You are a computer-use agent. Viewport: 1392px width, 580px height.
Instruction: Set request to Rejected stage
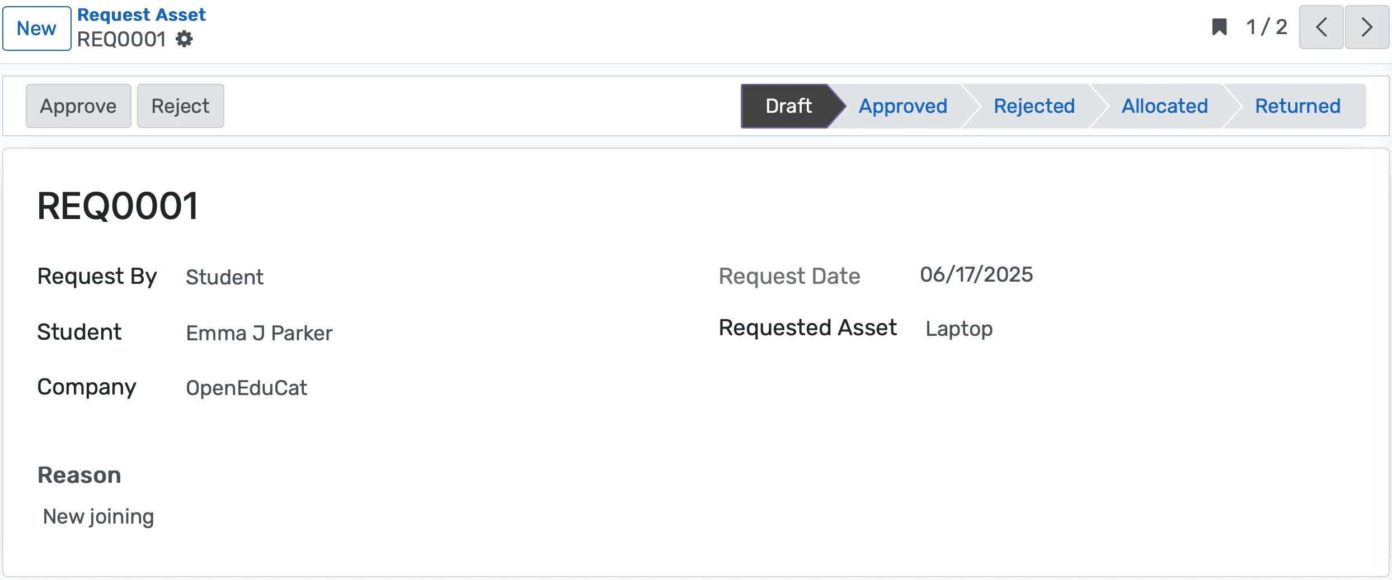(x=1034, y=106)
